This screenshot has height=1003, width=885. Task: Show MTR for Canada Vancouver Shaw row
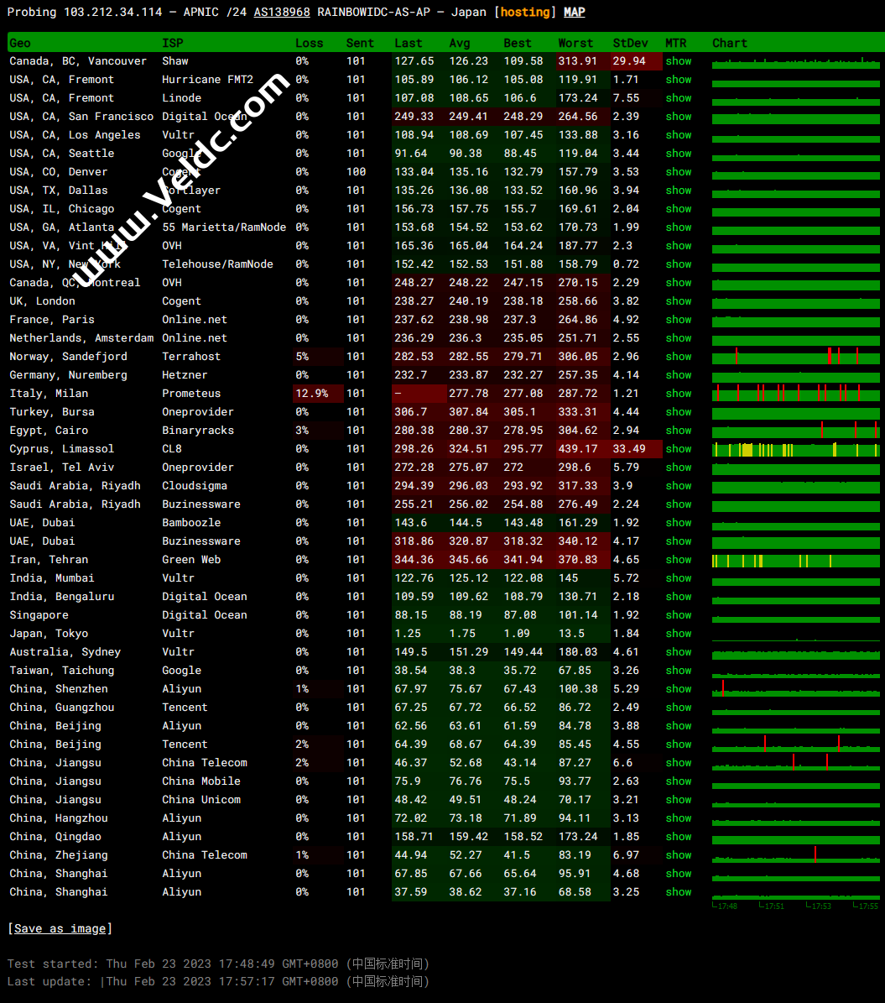pyautogui.click(x=679, y=61)
